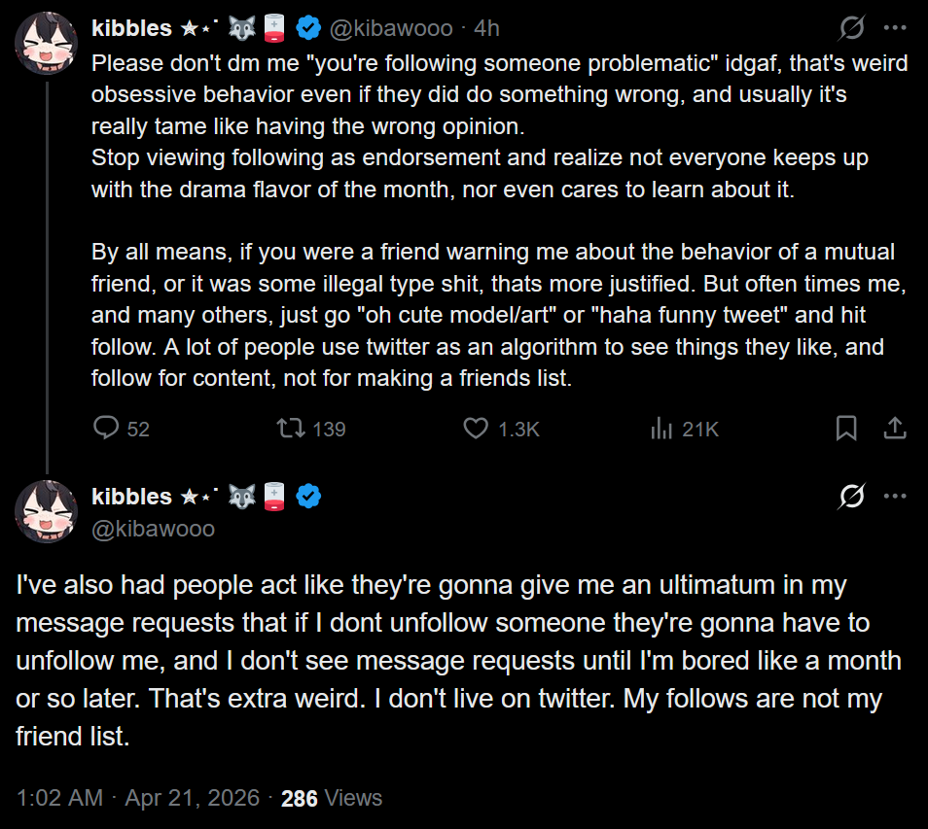Open kibbles display name in second tweet
Screen dimensions: 928x829
(131, 497)
